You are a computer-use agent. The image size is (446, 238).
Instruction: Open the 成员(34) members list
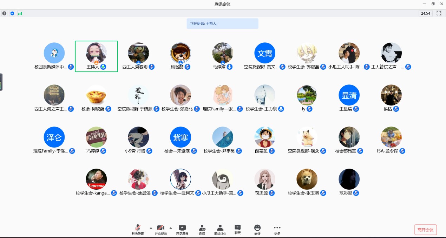pyautogui.click(x=220, y=230)
